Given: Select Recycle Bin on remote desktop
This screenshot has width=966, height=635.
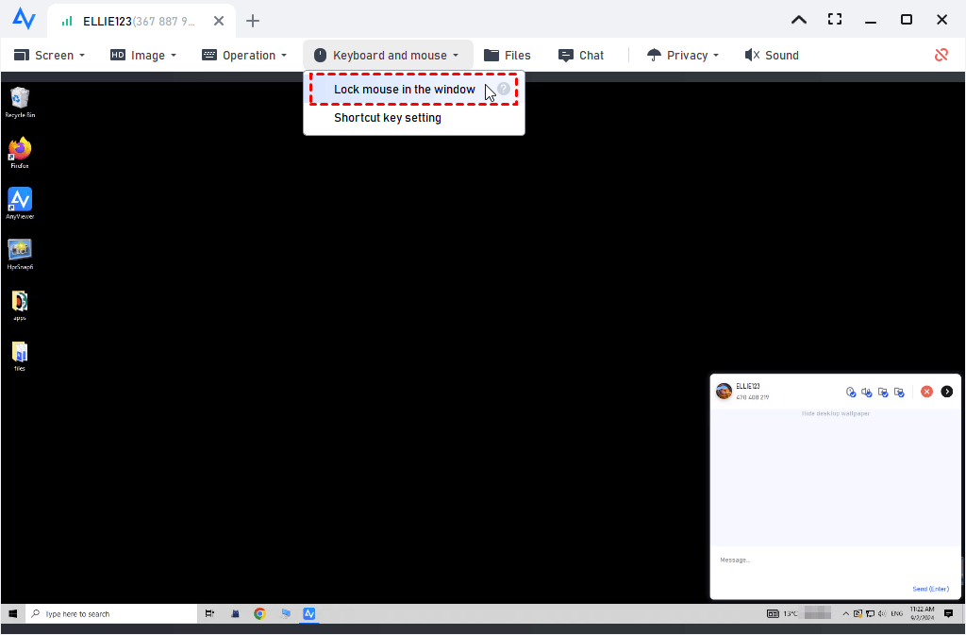Looking at the screenshot, I should (x=20, y=102).
